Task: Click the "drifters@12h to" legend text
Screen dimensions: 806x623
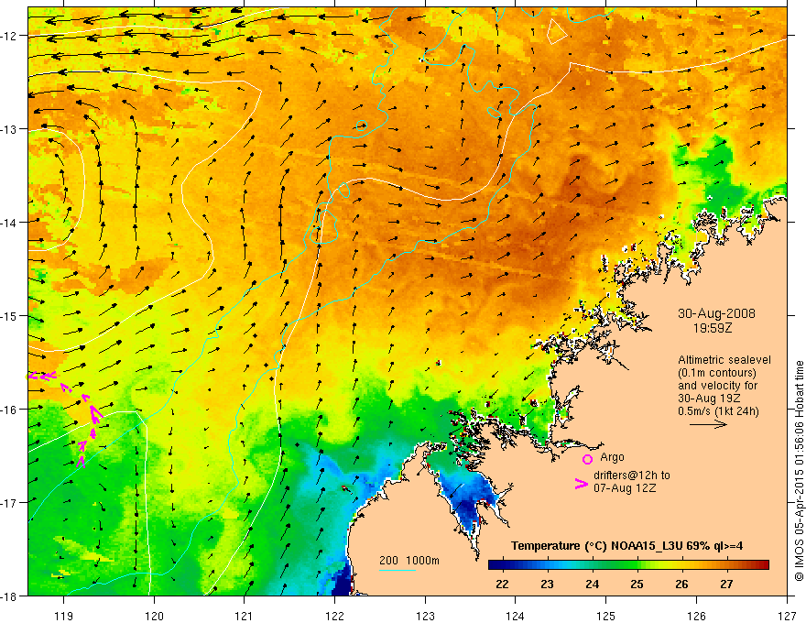Action: (x=632, y=475)
